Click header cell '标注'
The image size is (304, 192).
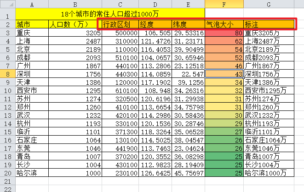(x=269, y=24)
